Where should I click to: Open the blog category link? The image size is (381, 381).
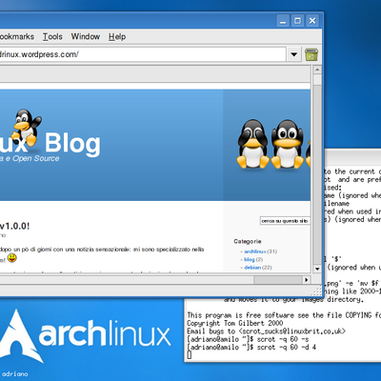[250, 259]
